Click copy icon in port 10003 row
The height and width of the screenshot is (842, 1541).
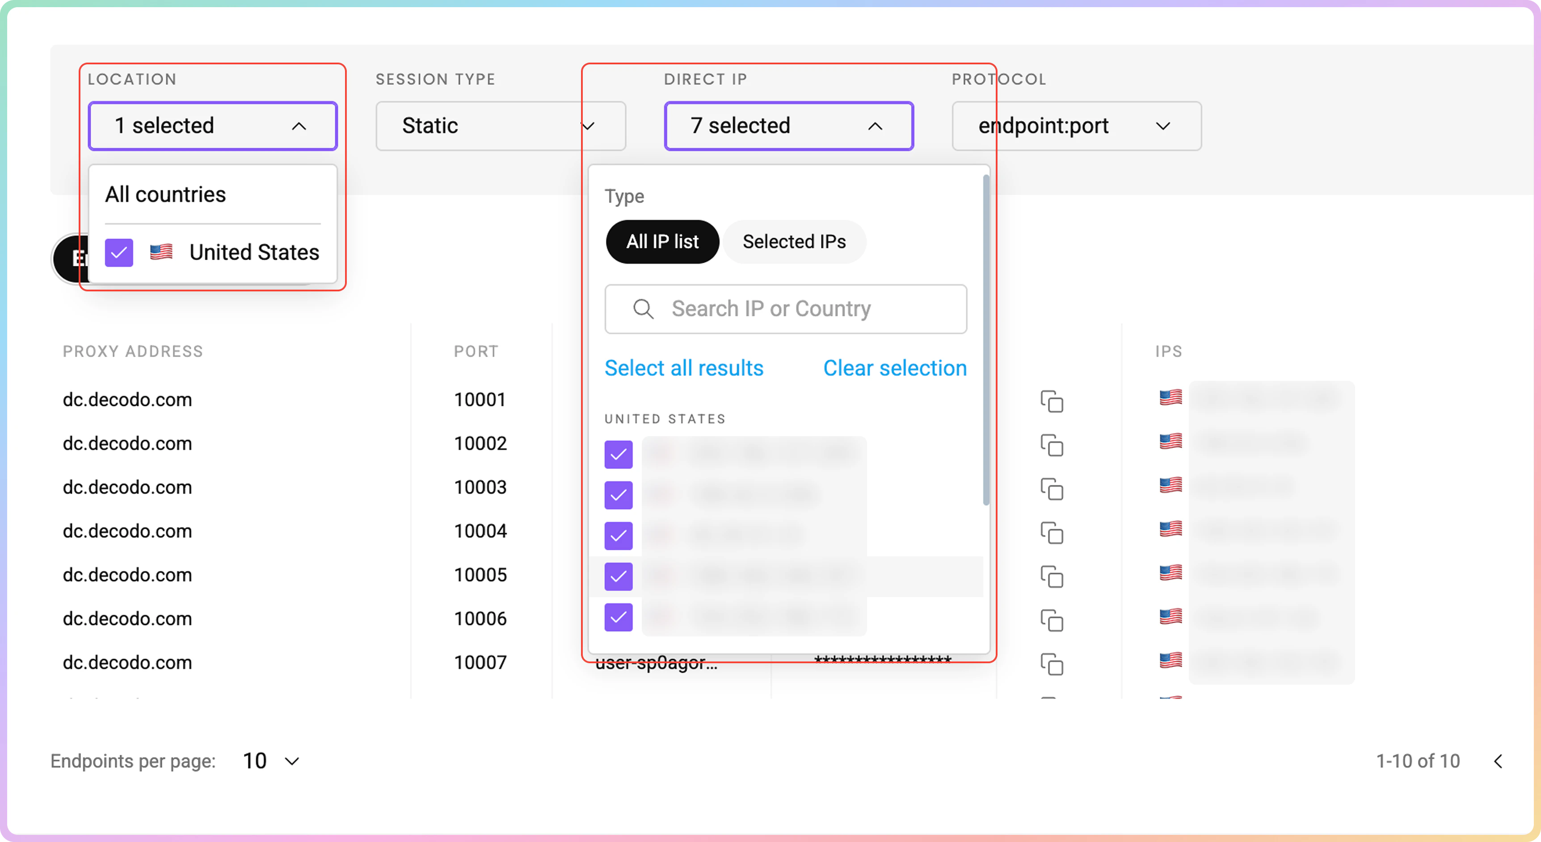(x=1052, y=488)
